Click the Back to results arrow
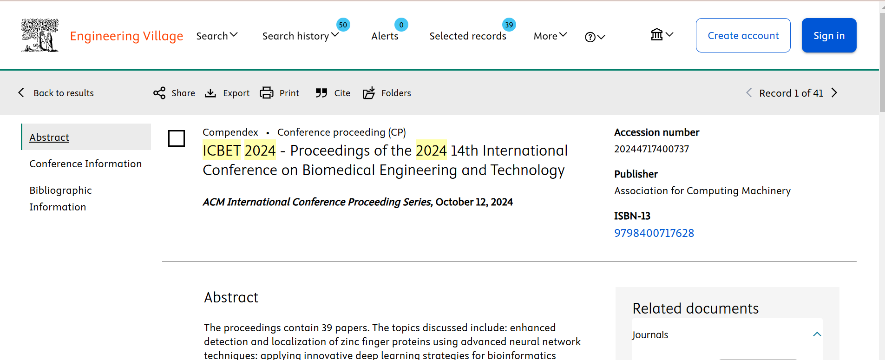This screenshot has height=360, width=885. (x=21, y=92)
